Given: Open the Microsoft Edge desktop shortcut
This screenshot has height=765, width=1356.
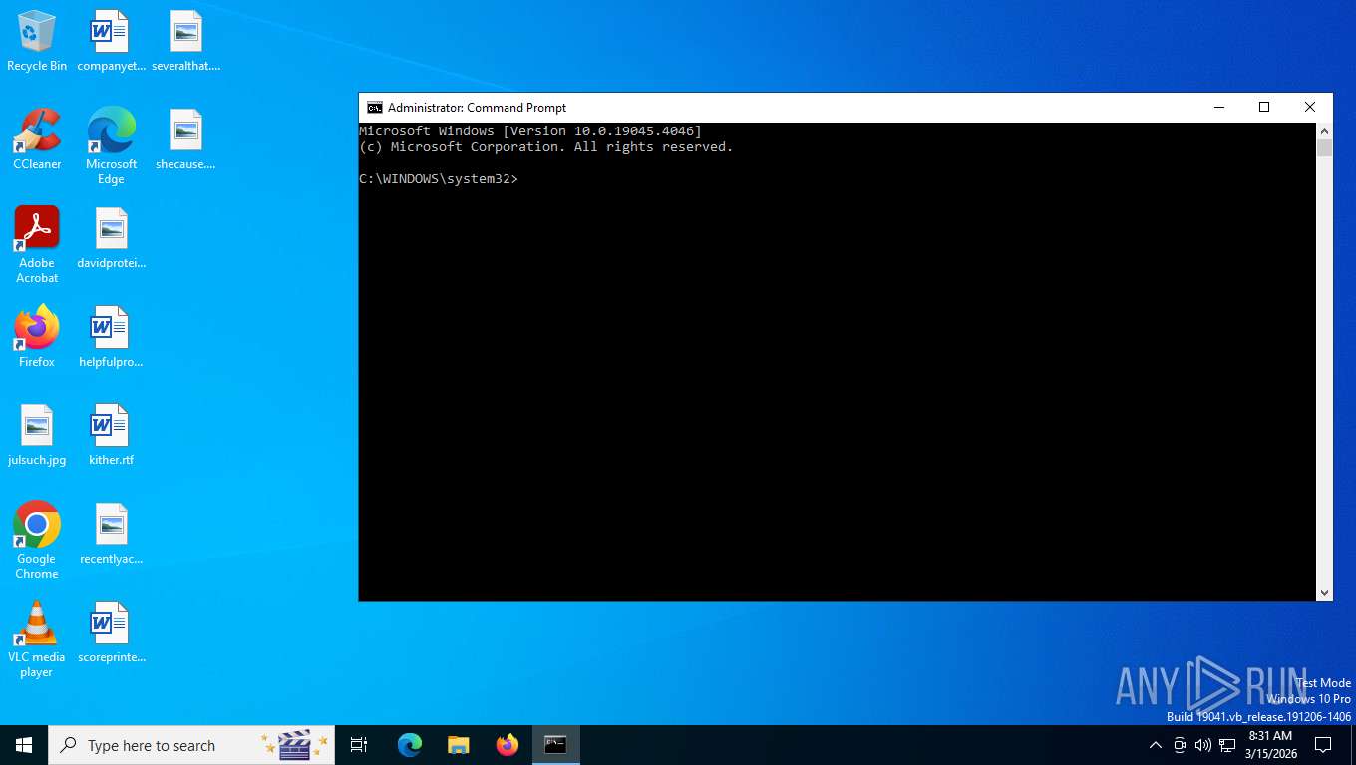Looking at the screenshot, I should tap(111, 146).
